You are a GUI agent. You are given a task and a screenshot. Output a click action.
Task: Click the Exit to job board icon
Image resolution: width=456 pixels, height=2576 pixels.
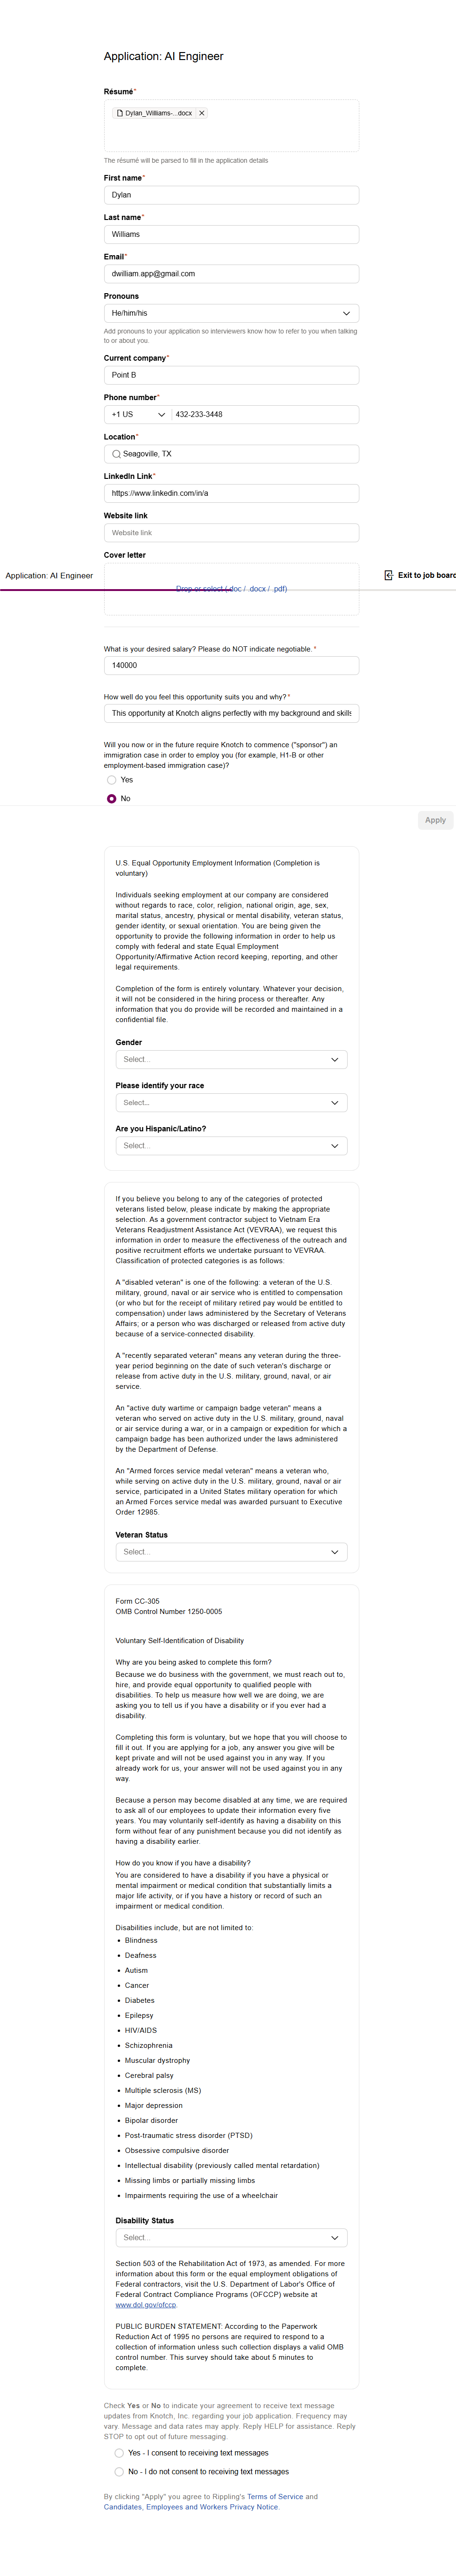click(x=389, y=575)
